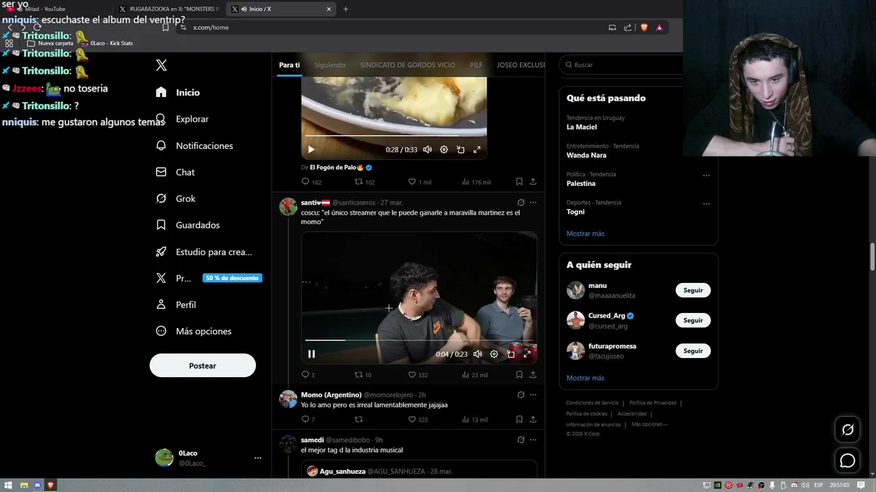Open the 0Laco account menu dots

click(257, 458)
